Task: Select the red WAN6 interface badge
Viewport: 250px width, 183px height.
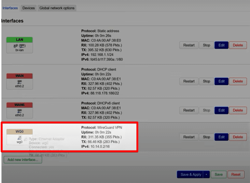Action: [x=20, y=105]
